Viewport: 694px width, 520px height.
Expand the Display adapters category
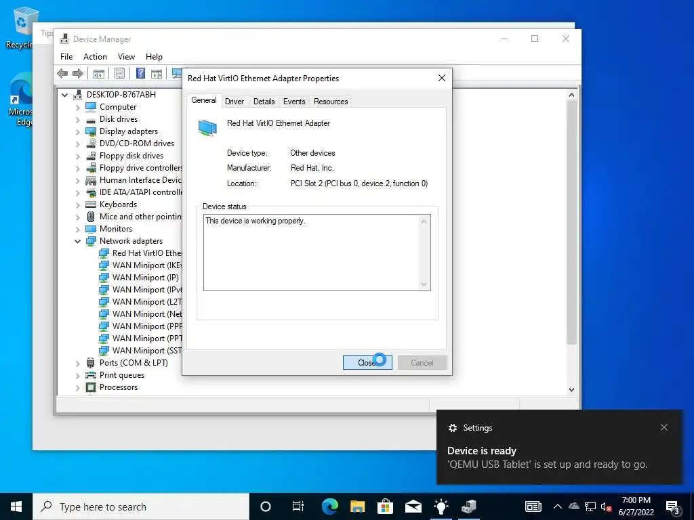click(77, 131)
